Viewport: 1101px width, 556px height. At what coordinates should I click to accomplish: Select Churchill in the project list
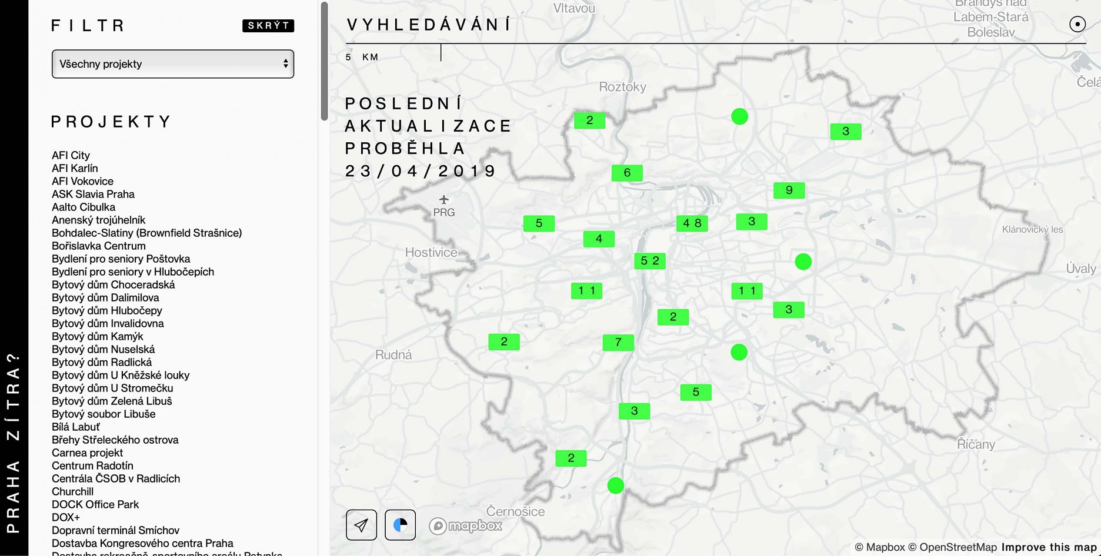(x=72, y=491)
